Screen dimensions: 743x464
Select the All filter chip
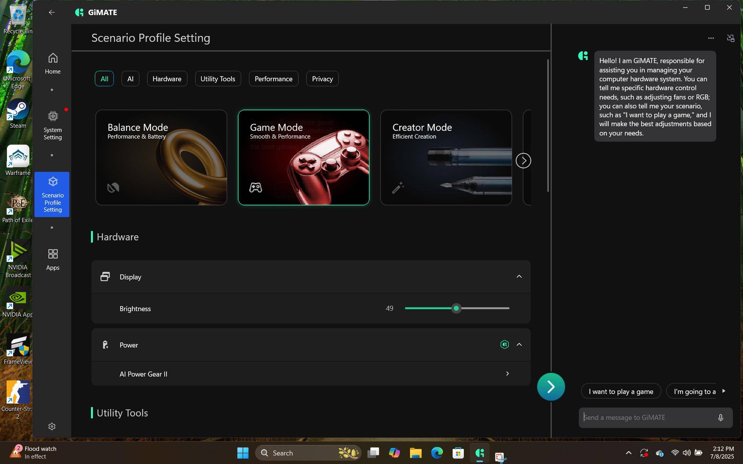(104, 78)
